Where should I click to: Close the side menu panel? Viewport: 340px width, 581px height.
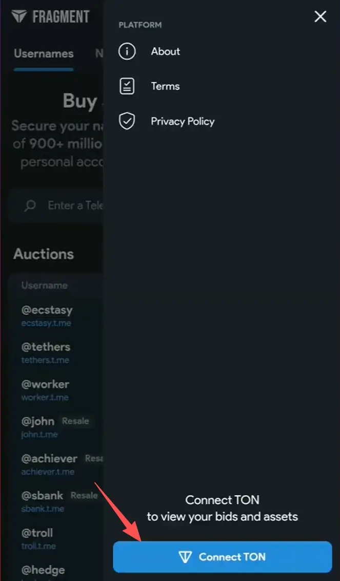(321, 17)
